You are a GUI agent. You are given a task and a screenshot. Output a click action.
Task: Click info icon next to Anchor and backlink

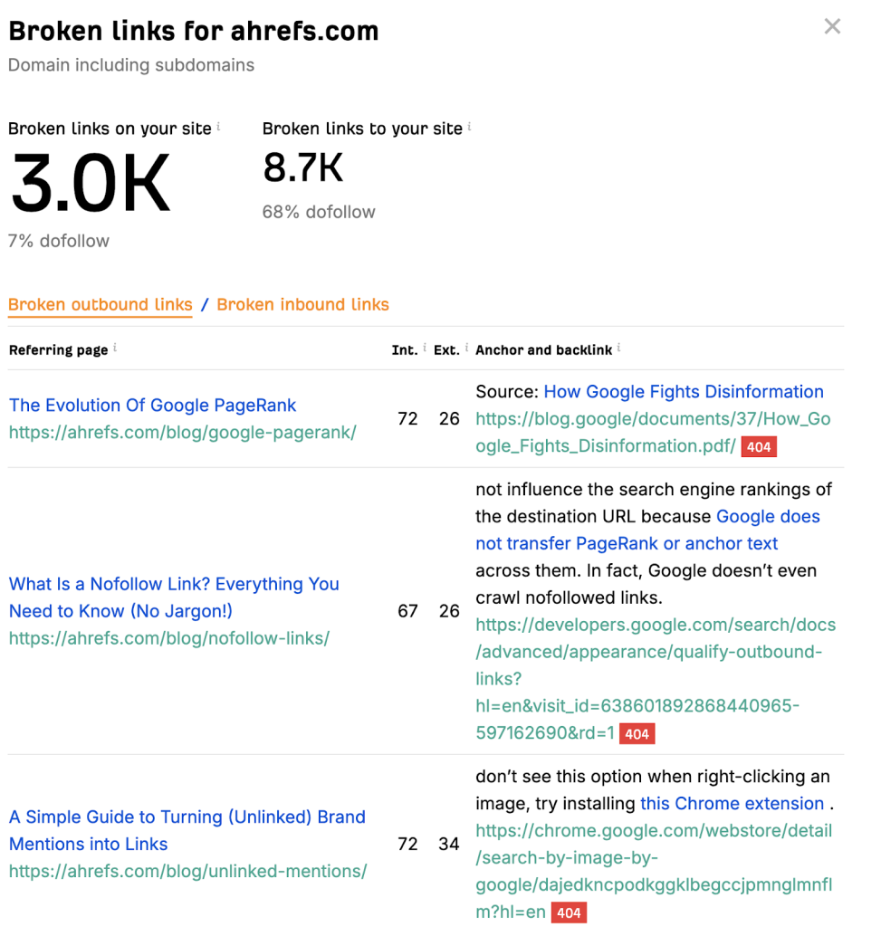coord(619,348)
